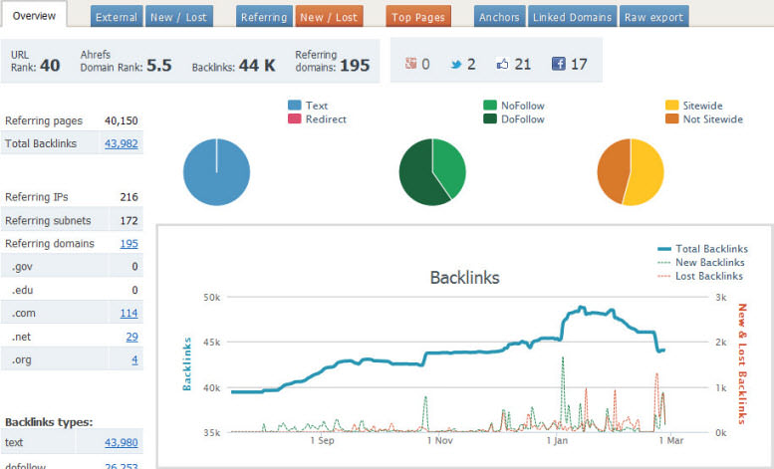Click the .com domains count 114
The image size is (774, 469).
click(x=129, y=313)
